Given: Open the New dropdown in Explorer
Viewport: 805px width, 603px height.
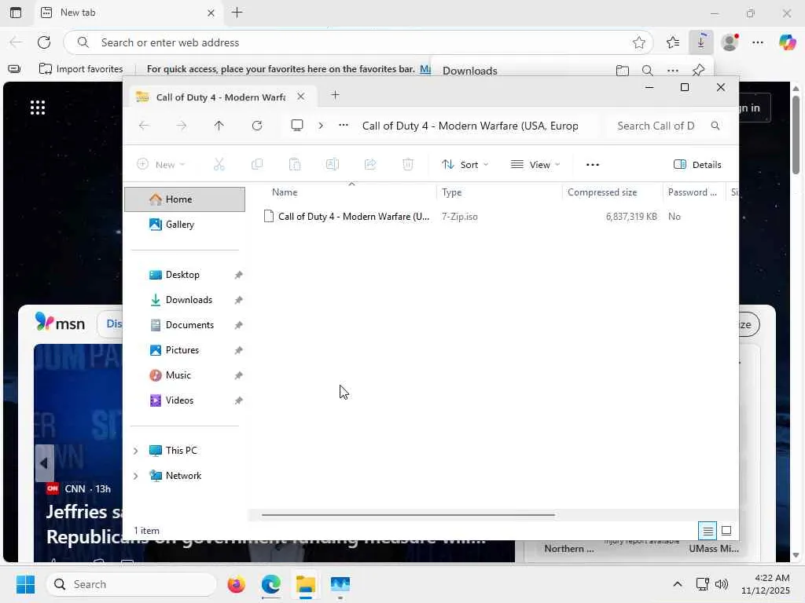Looking at the screenshot, I should [x=160, y=165].
